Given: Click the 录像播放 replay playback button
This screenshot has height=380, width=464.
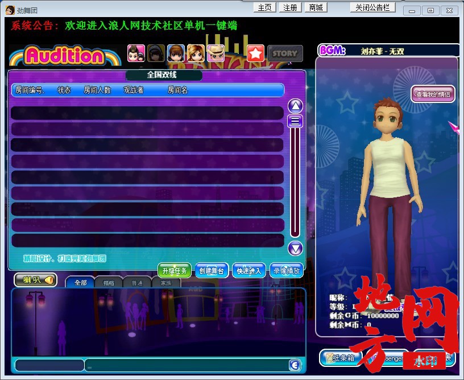Looking at the screenshot, I should (287, 271).
